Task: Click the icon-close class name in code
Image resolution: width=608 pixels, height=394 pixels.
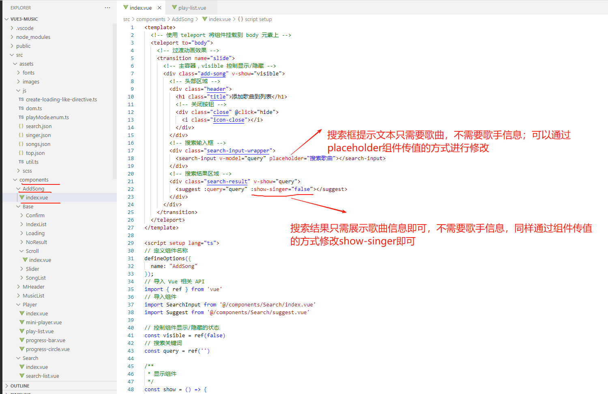Action: (229, 120)
